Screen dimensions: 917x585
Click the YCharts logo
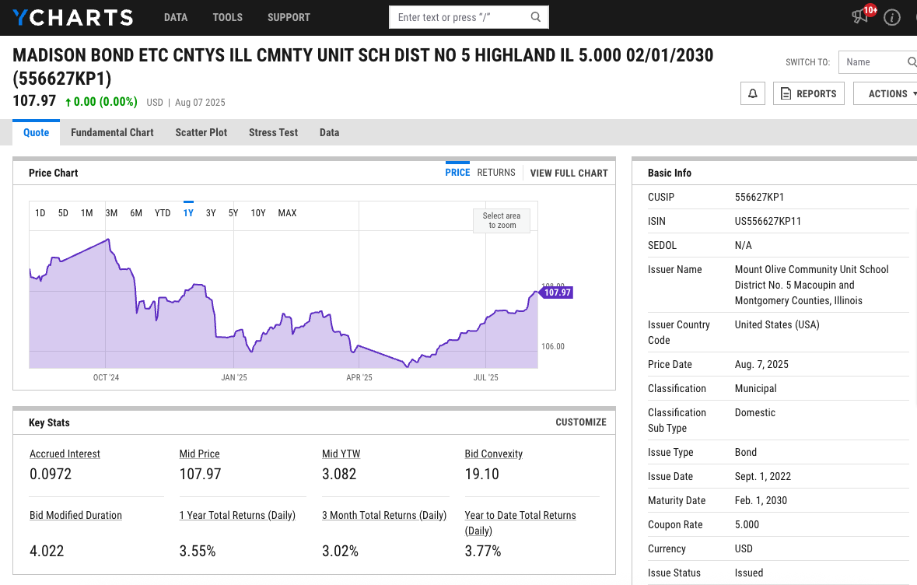72,17
